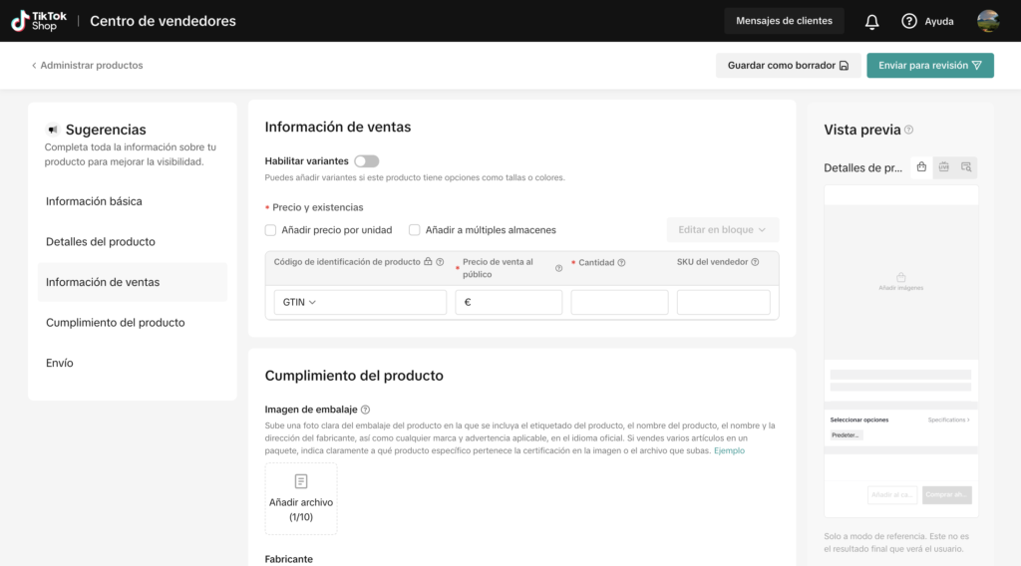Image resolution: width=1021 pixels, height=566 pixels.
Task: Expand the Editar en bloque dropdown
Action: pos(722,230)
